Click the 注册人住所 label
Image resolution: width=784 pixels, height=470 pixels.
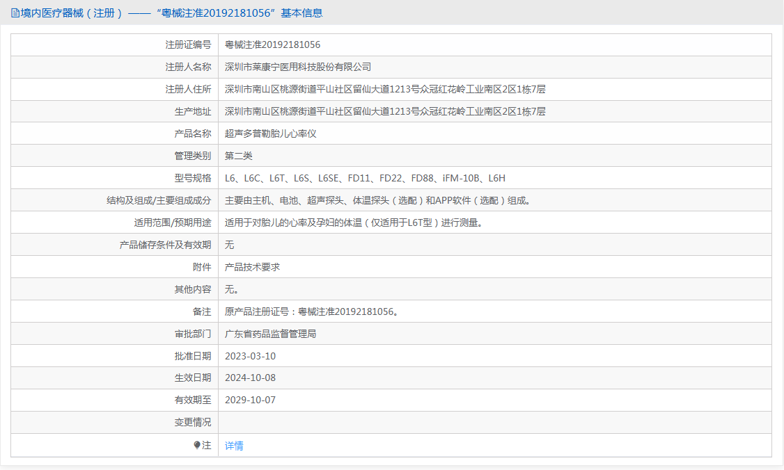tap(188, 90)
